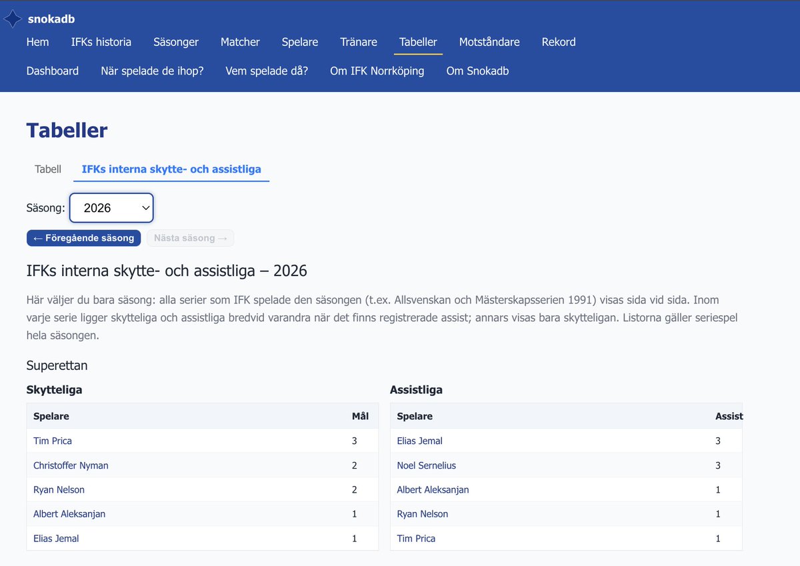
Task: Open IFKs historia page
Action: click(101, 42)
